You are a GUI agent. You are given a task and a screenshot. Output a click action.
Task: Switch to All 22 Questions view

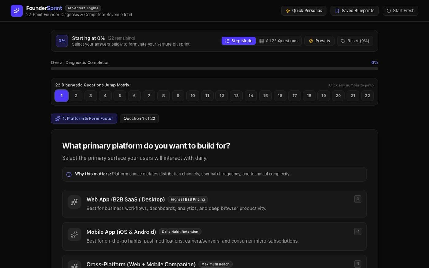[x=278, y=41]
